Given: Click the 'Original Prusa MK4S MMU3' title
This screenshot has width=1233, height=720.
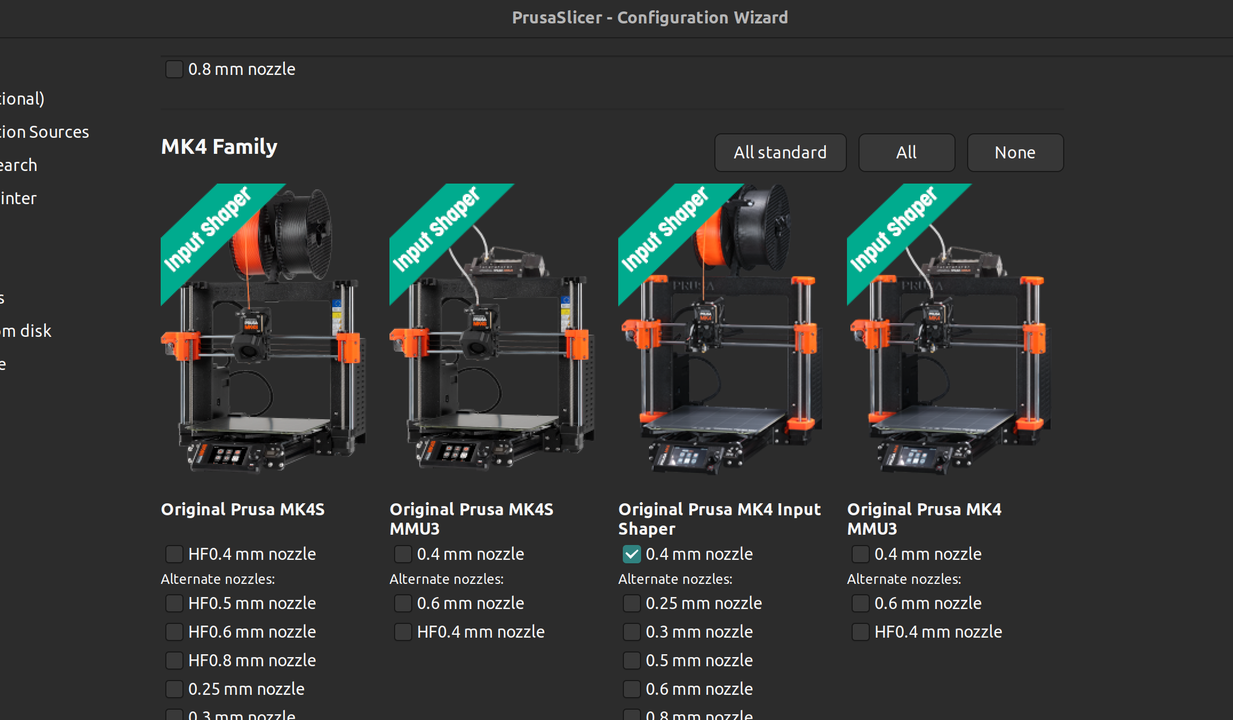Looking at the screenshot, I should 471,519.
